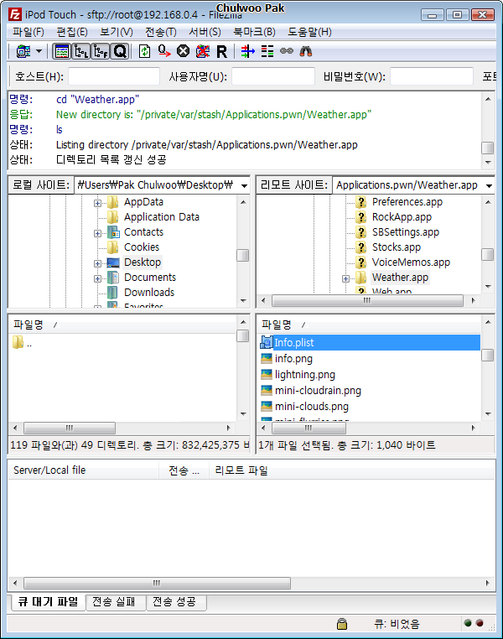Reconnect to the last server
This screenshot has height=639, width=503.
pos(221,51)
